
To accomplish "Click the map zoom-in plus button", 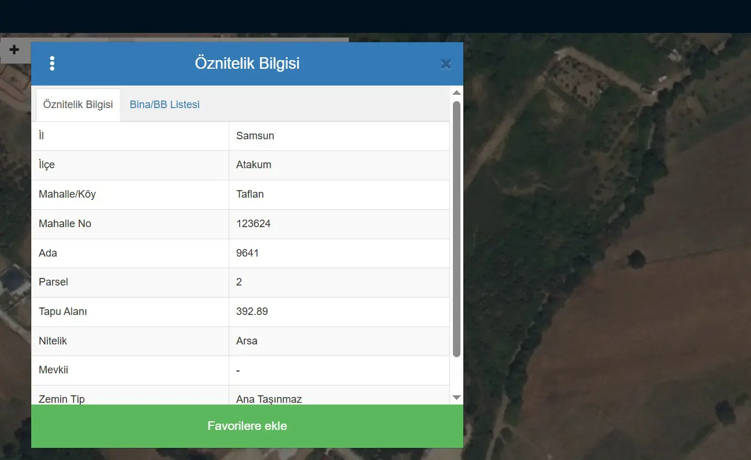I will pyautogui.click(x=14, y=50).
